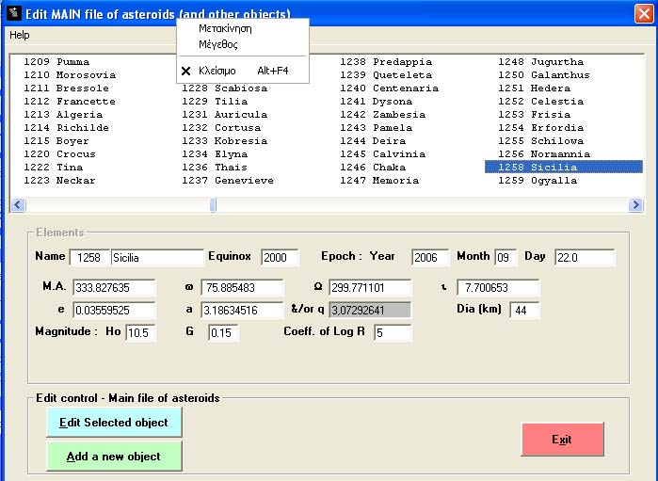Viewport: 658px width, 481px height.
Task: Click the eccentricity field 0.03559525
Action: tap(114, 311)
